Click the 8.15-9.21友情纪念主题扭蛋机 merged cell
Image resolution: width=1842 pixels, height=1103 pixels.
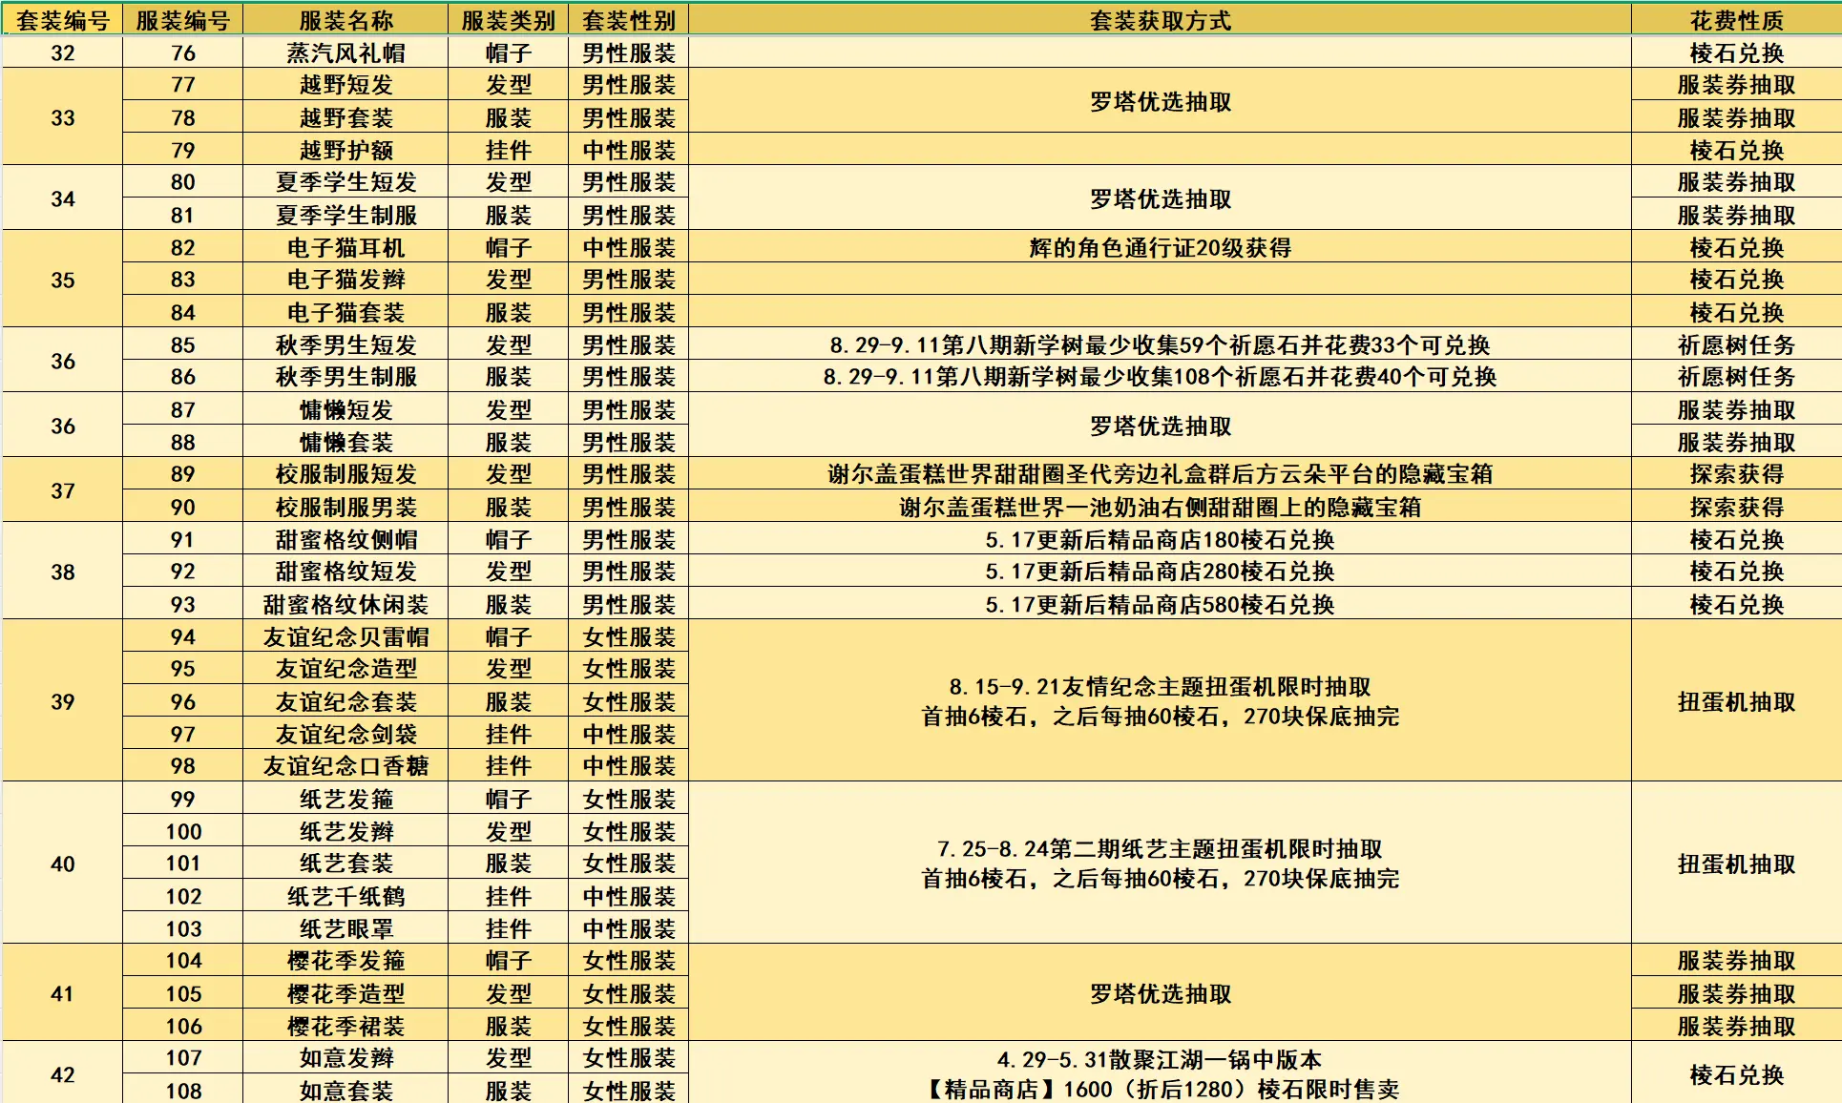tap(1160, 701)
